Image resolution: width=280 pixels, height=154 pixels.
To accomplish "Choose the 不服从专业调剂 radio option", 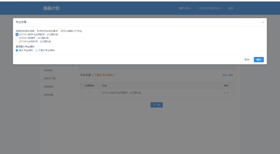I will point(36,50).
